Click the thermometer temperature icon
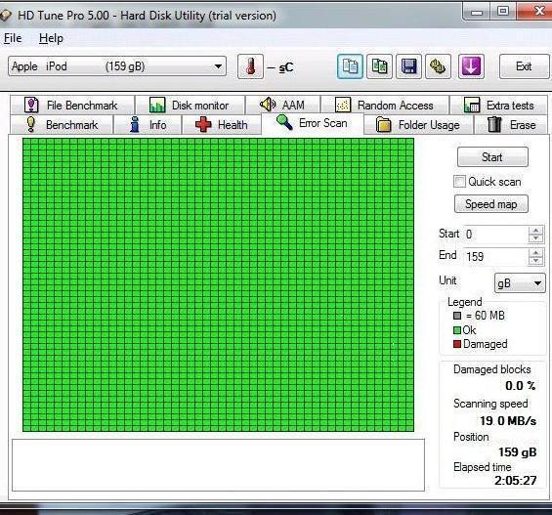Viewport: 552px width, 515px height. tap(250, 66)
